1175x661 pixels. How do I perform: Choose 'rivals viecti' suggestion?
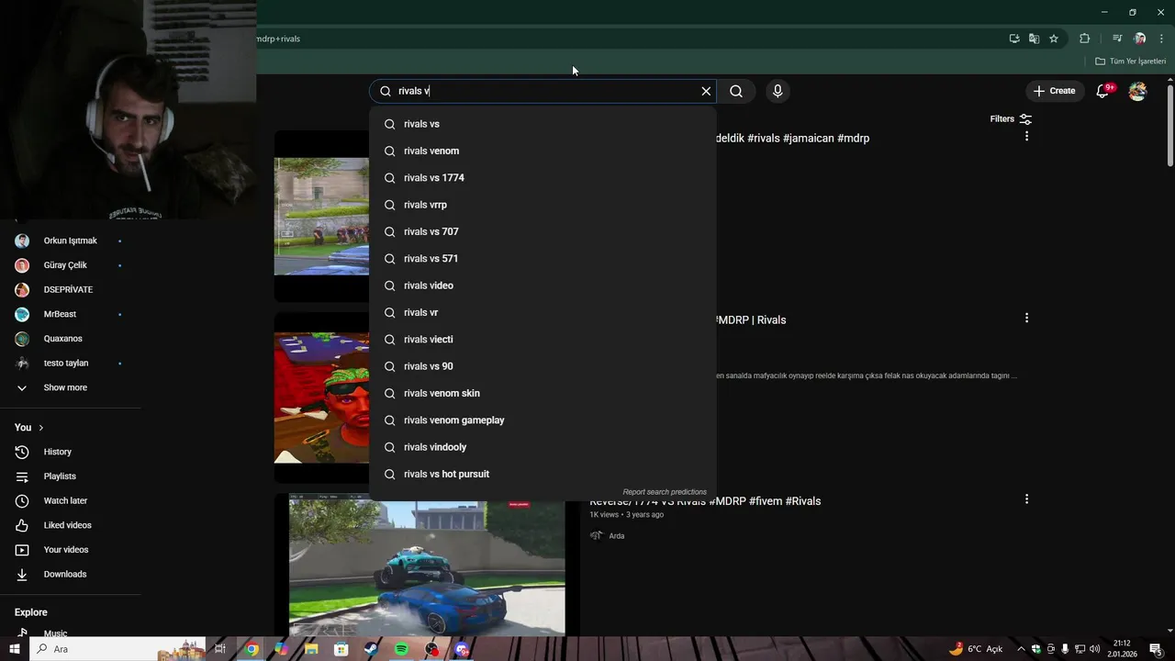[x=543, y=340]
